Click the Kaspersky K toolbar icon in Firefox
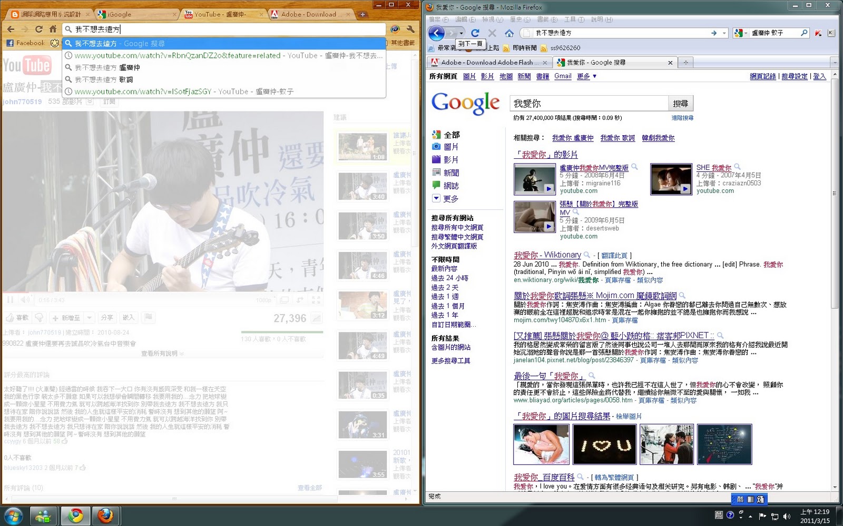The image size is (843, 526). pyautogui.click(x=831, y=33)
